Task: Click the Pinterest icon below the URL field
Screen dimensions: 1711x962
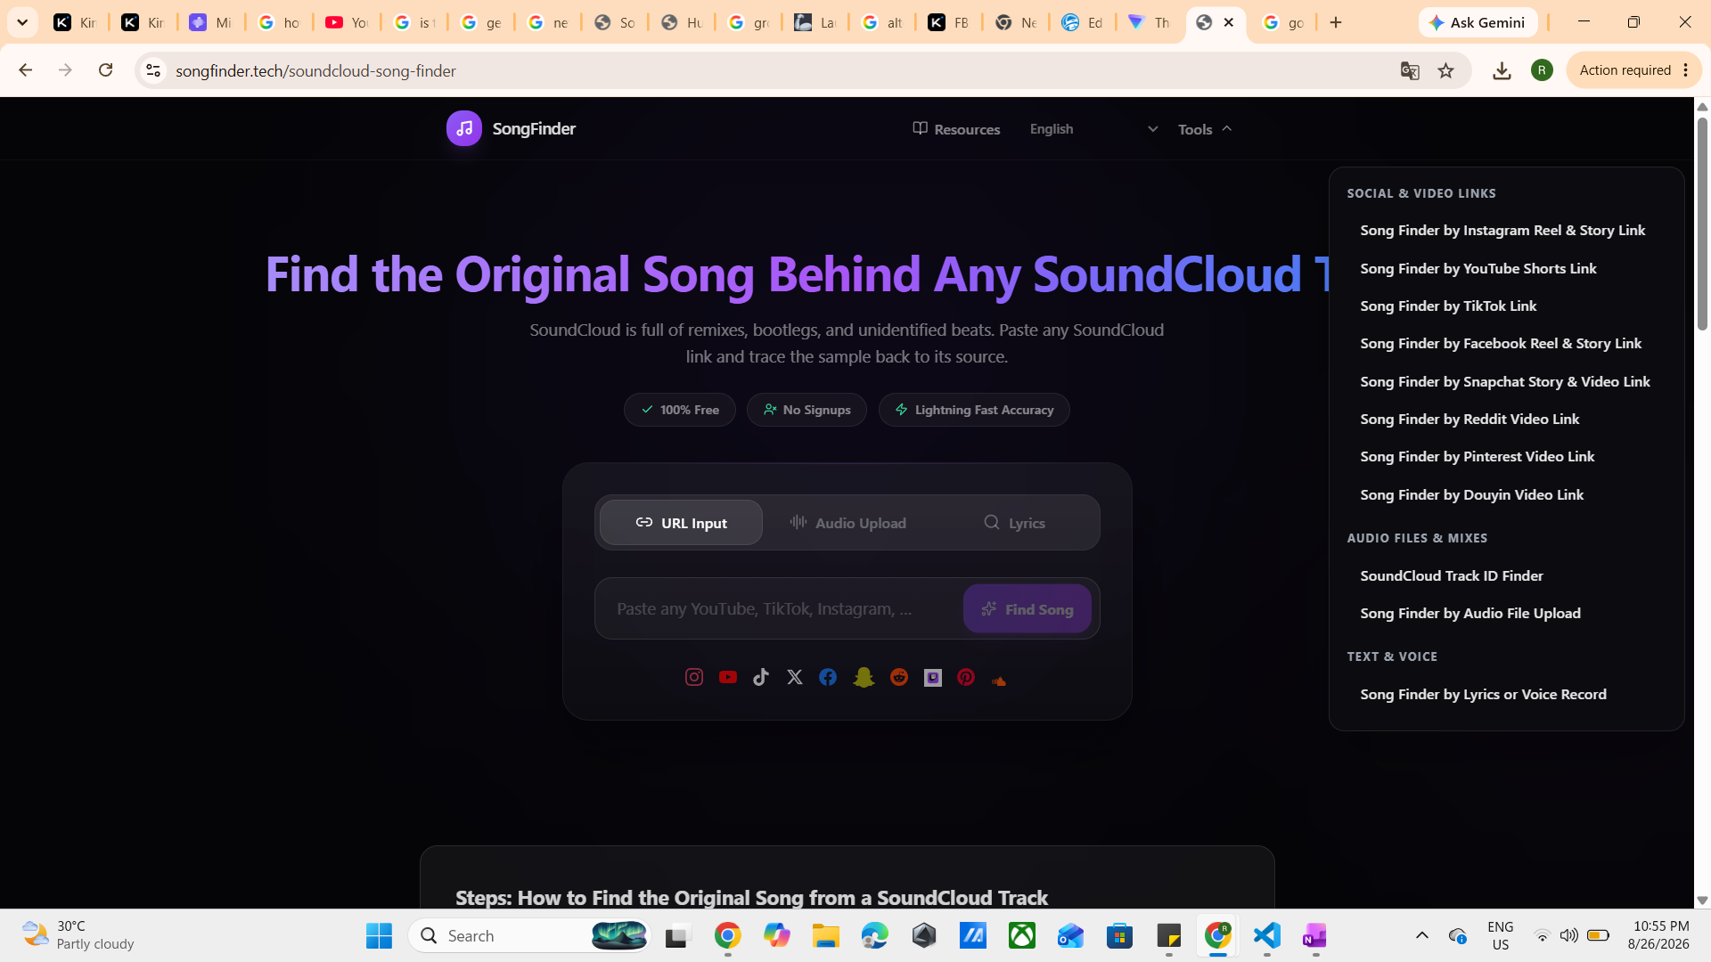Action: tap(966, 678)
